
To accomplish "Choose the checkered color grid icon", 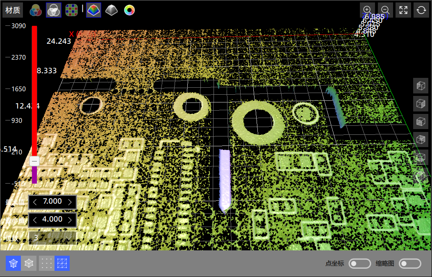I will (x=72, y=10).
